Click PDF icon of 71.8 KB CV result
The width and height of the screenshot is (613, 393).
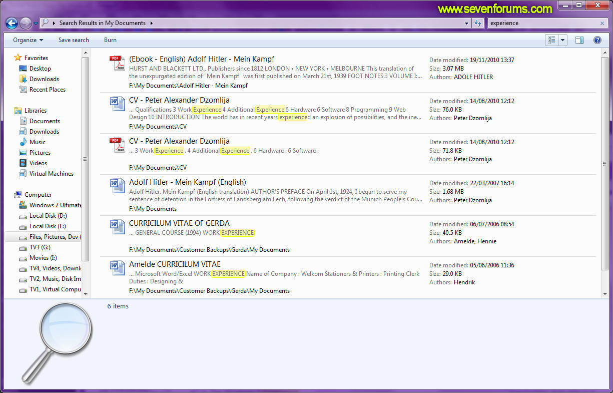pyautogui.click(x=117, y=145)
